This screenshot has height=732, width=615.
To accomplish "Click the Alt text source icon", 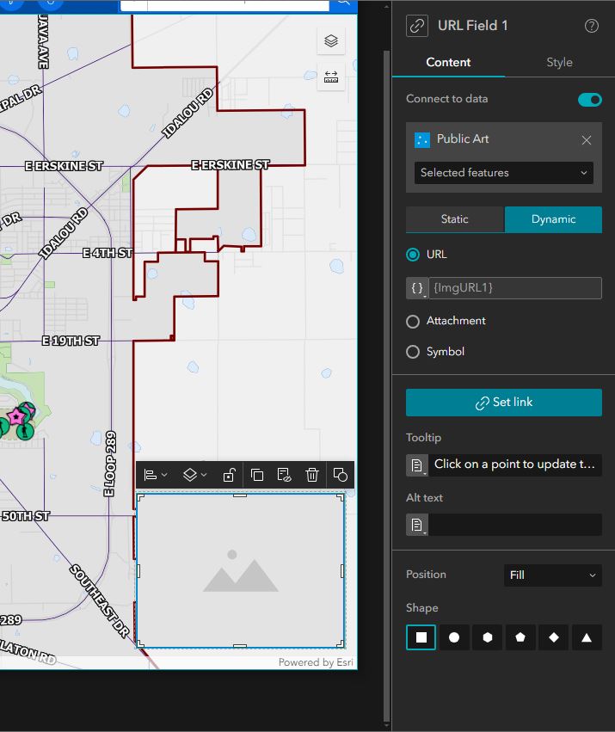I will click(417, 525).
